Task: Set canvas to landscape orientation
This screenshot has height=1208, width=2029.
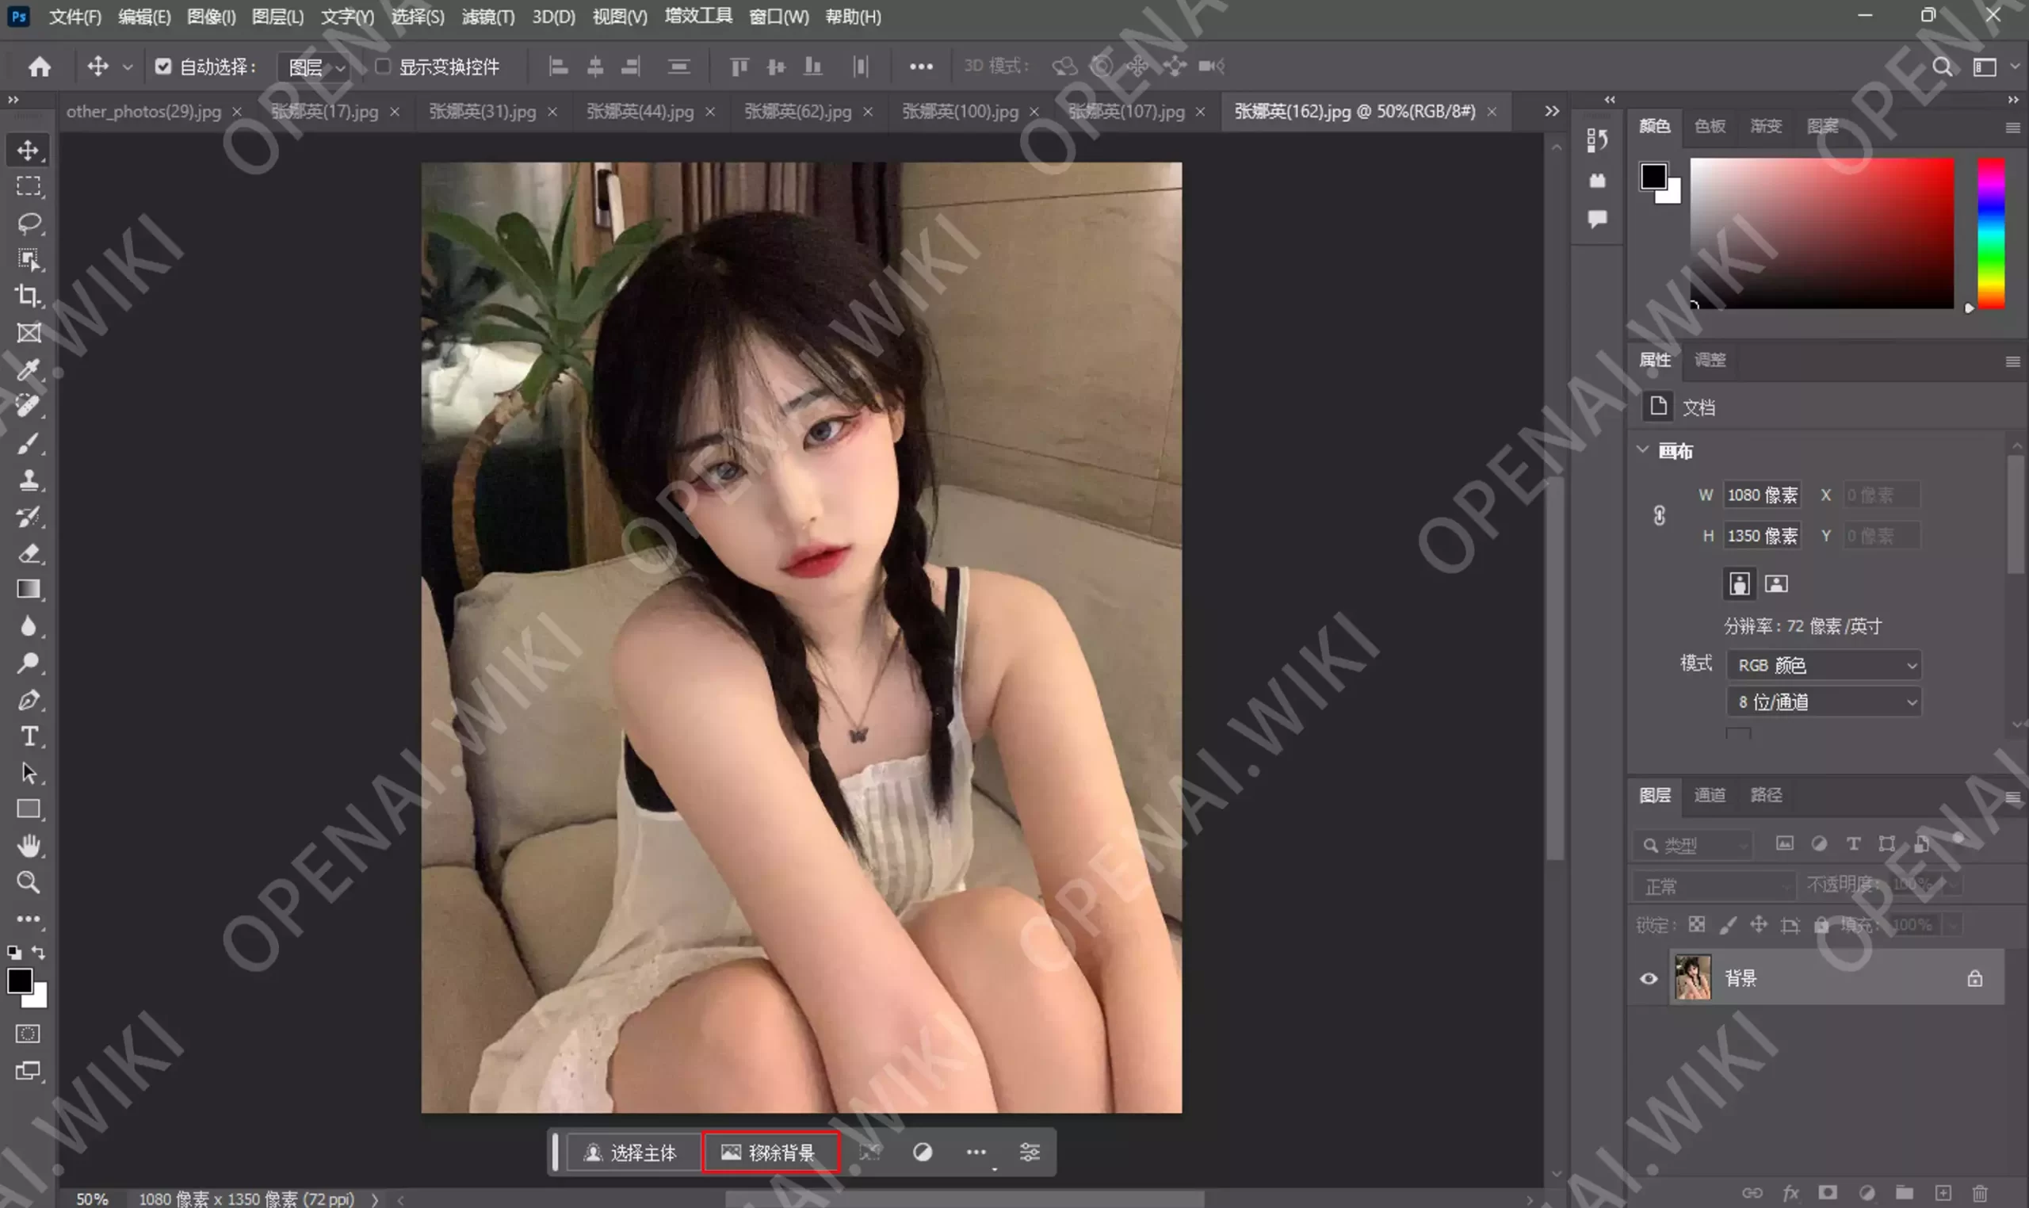Action: 1776,583
